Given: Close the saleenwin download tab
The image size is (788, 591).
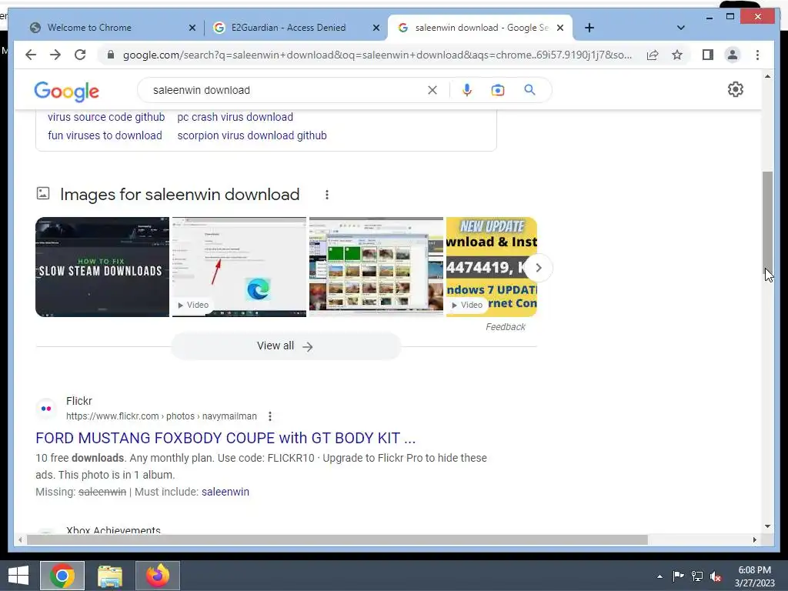Looking at the screenshot, I should (560, 28).
